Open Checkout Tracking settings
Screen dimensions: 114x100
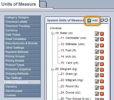click(22, 26)
